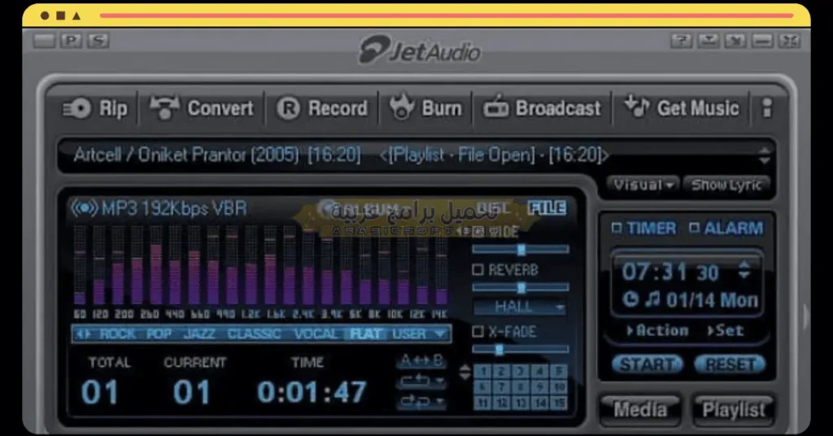Click the repeat mode icon
The height and width of the screenshot is (436, 833).
pyautogui.click(x=415, y=381)
